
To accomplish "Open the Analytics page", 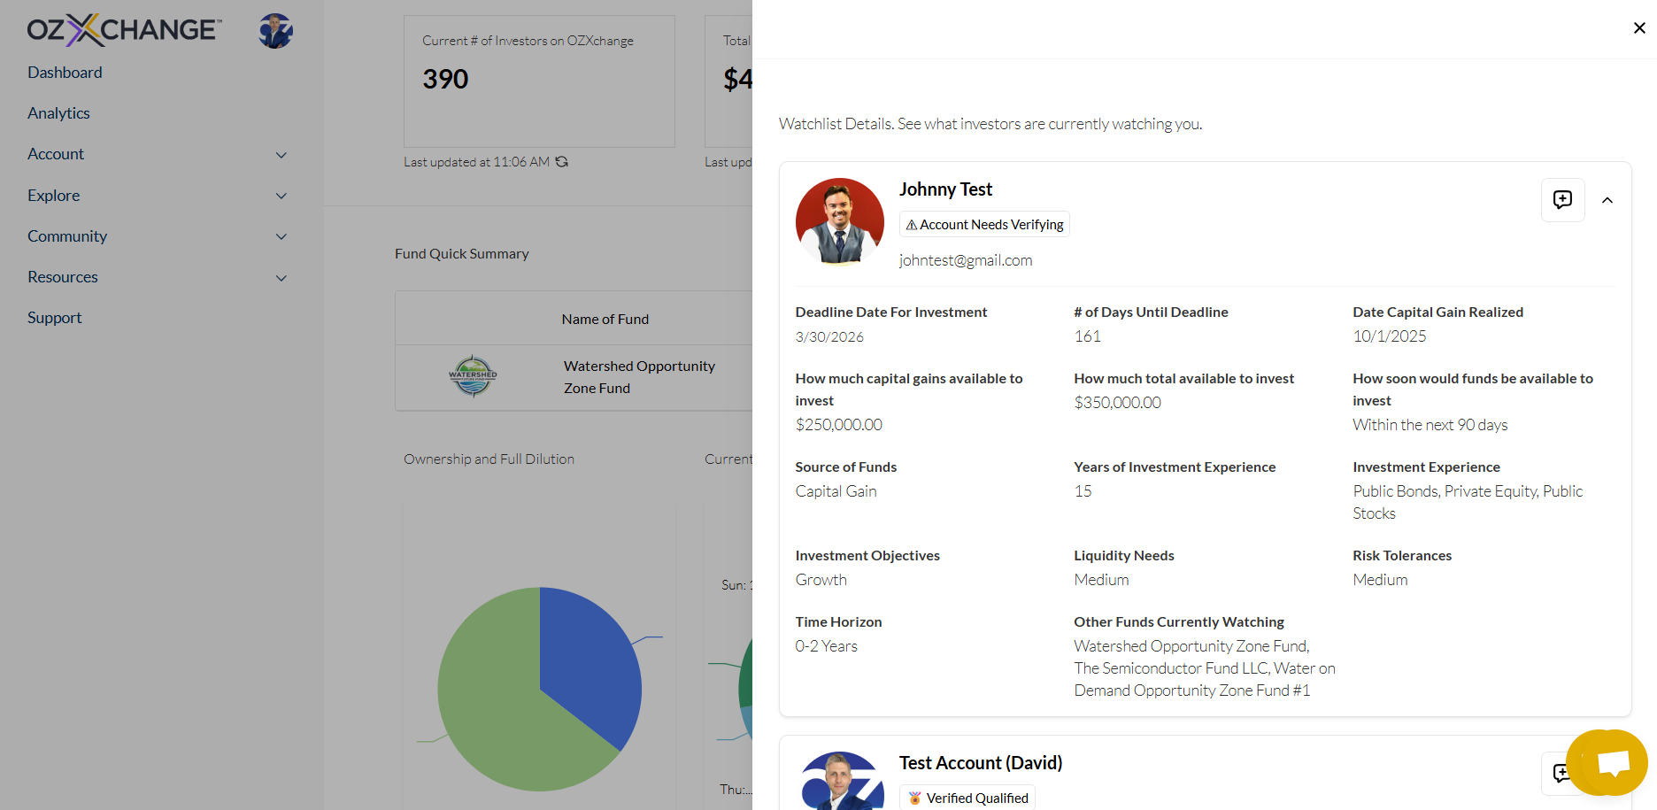I will 58,113.
